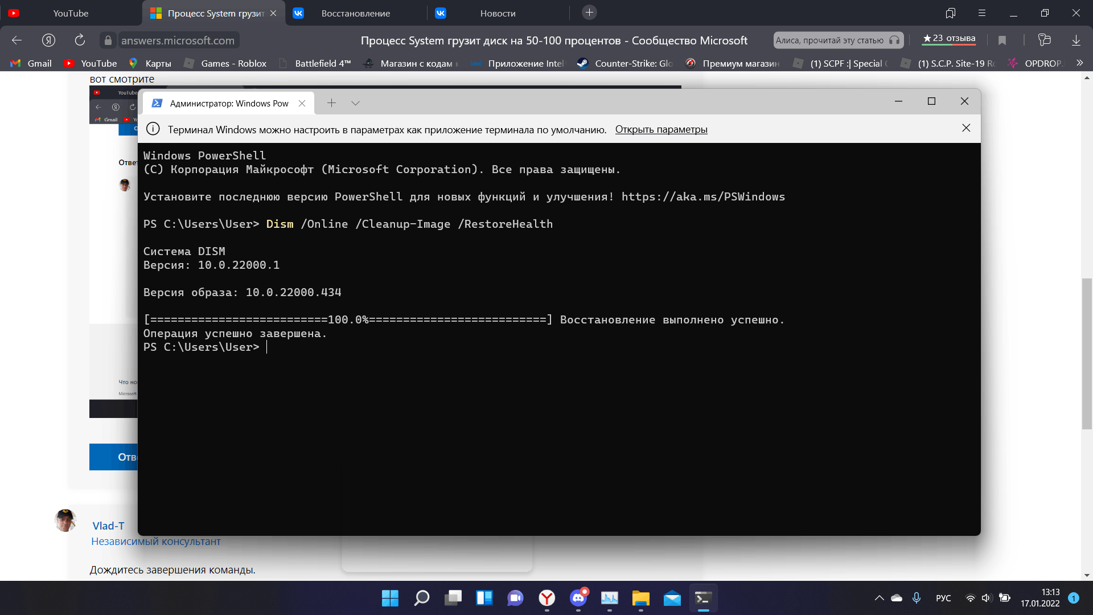
Task: Open the SCPF Special bookmark
Action: pos(840,63)
